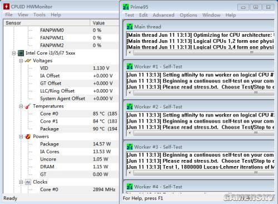
Task: Click the Prime95 title bar icon
Action: pos(126,7)
